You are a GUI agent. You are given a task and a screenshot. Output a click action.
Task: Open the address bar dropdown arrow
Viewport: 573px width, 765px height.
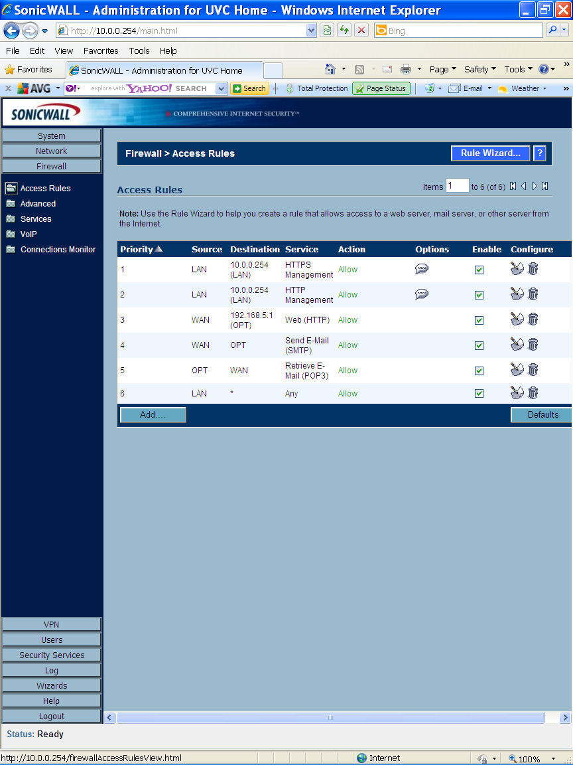[x=312, y=31]
